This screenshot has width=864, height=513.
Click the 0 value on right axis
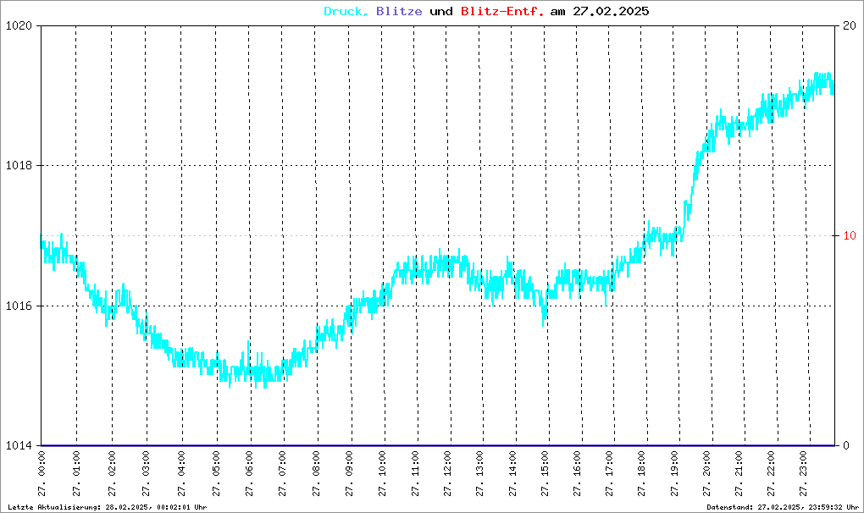[846, 446]
